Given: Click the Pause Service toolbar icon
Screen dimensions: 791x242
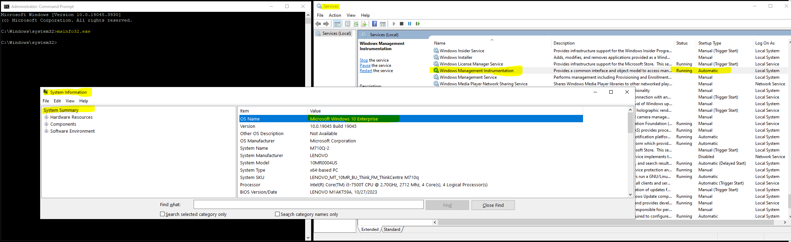Looking at the screenshot, I should 410,24.
